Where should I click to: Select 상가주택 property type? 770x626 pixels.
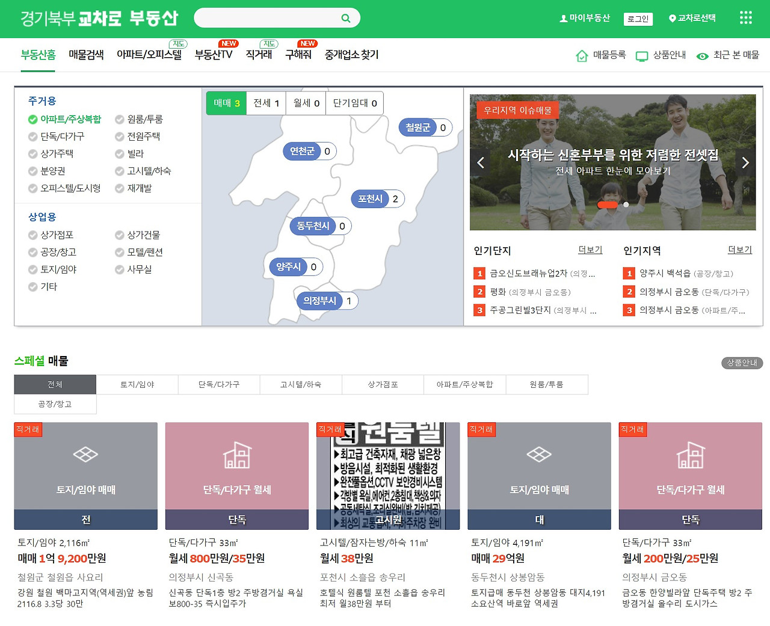pyautogui.click(x=51, y=154)
